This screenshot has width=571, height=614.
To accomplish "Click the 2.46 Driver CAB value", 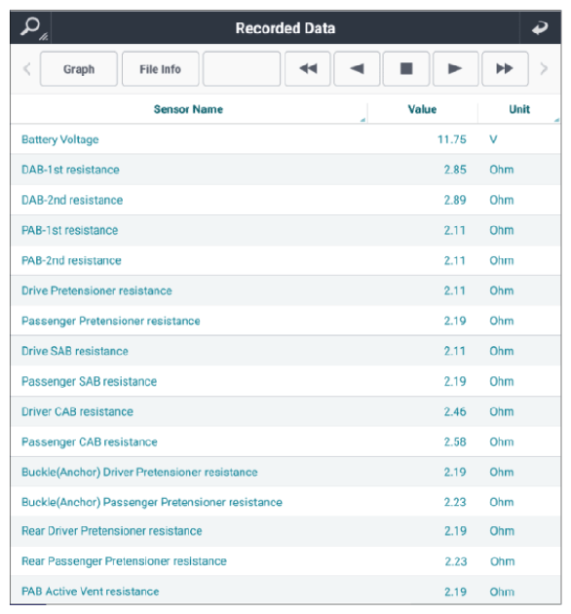I will [x=455, y=411].
